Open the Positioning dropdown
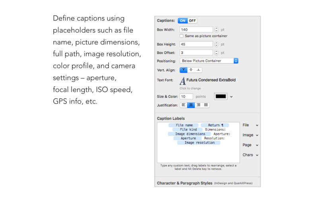This screenshot has width=318, height=199. point(209,61)
